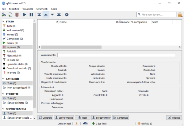Image resolution: width=184 pixels, height=126 pixels.
Task: Toggle alternative speed limits speedometer icon
Action: (x=85, y=124)
